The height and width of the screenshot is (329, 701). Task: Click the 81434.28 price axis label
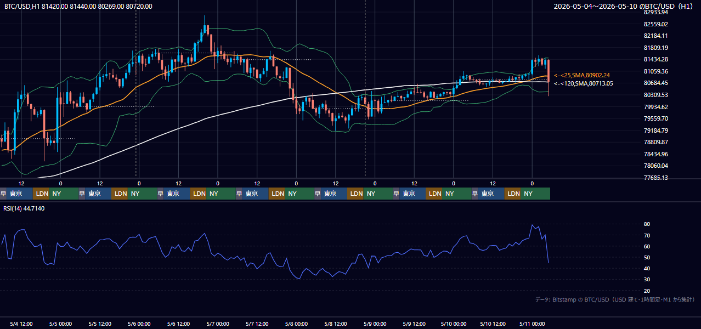(655, 59)
